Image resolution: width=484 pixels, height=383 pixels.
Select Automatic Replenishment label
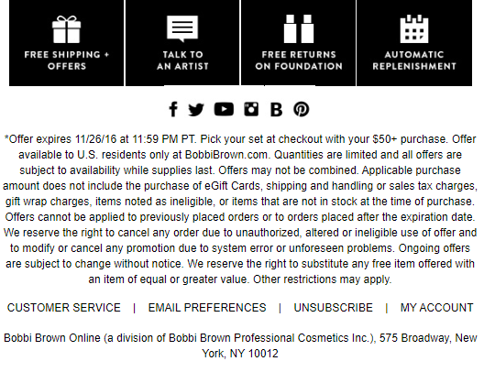[414, 60]
